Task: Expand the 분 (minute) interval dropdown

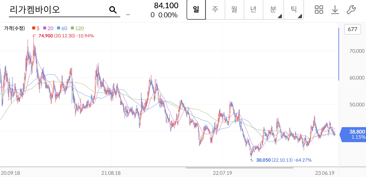Action: pos(273,10)
